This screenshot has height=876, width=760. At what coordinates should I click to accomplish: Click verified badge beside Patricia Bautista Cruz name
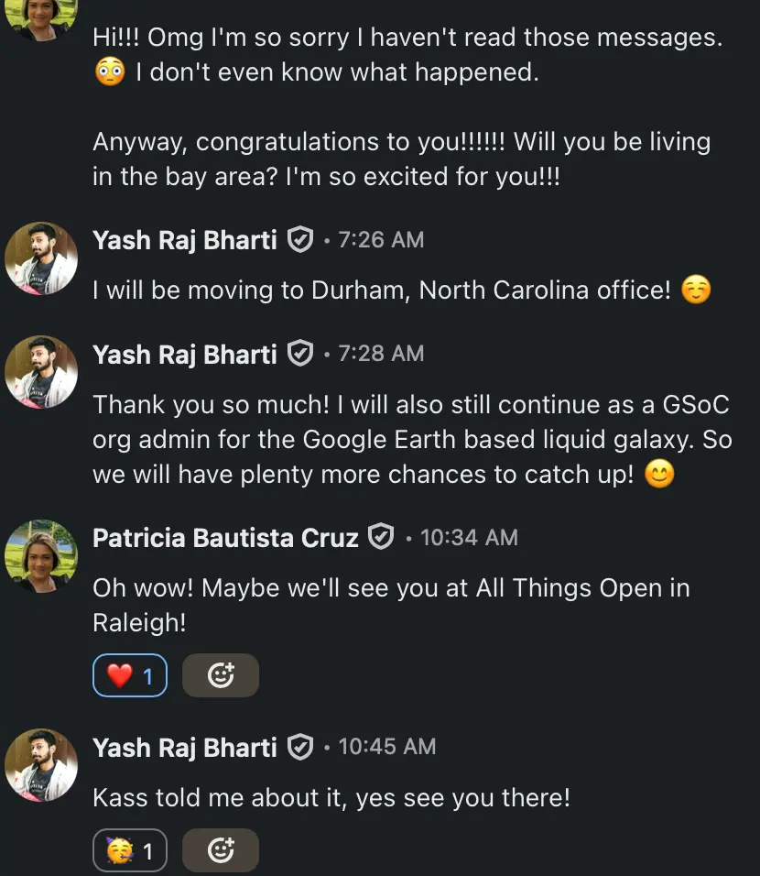[x=380, y=538]
